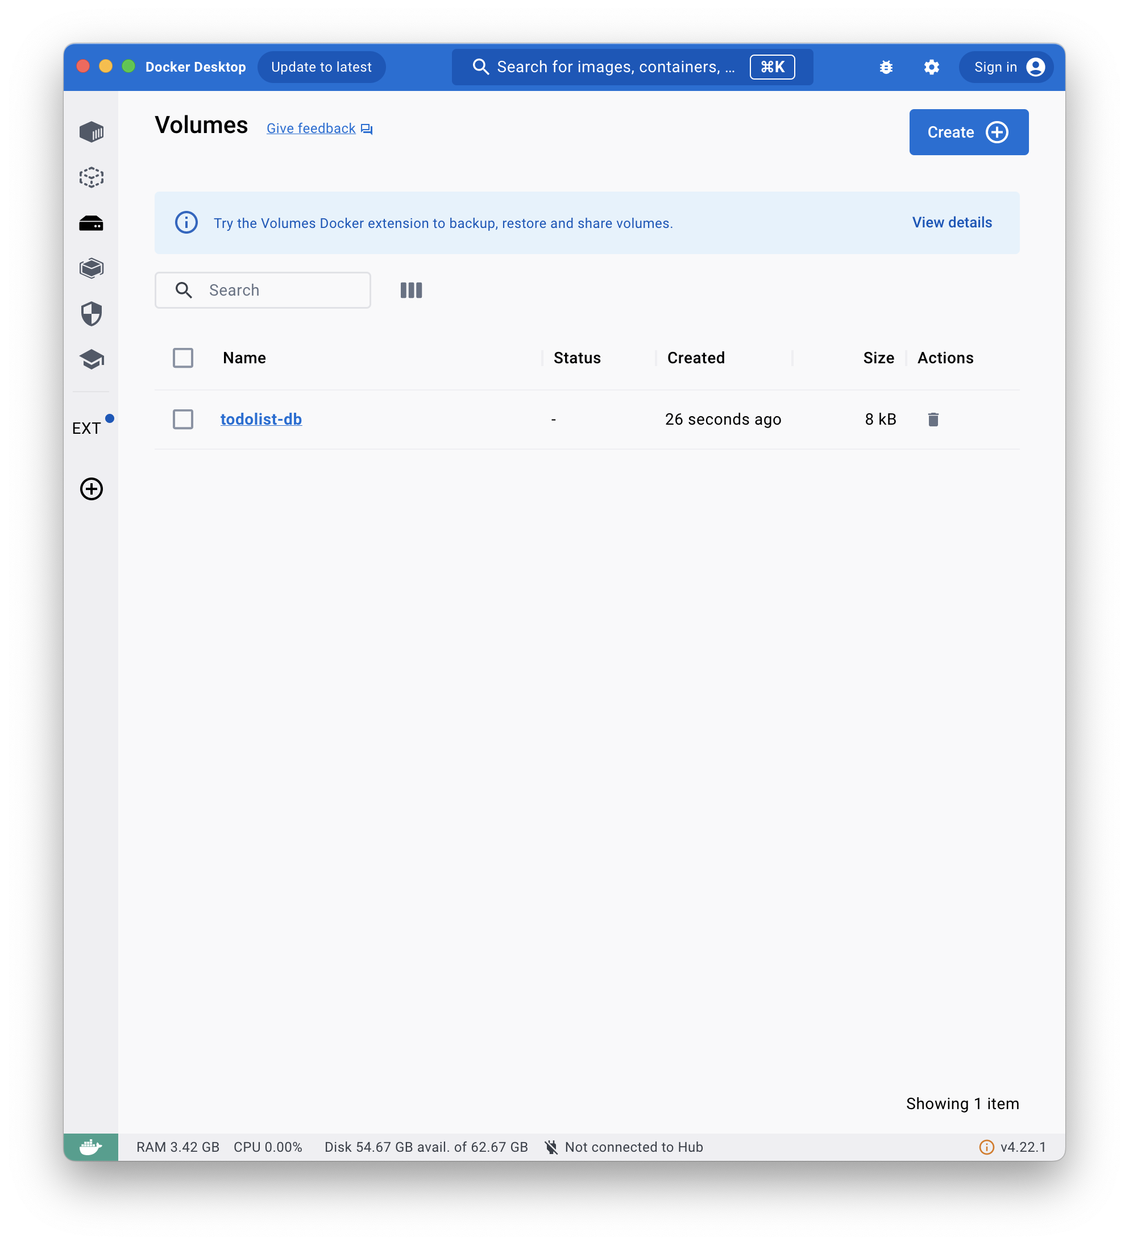Click the '26 seconds ago' cell
1129x1245 pixels.
click(x=723, y=420)
